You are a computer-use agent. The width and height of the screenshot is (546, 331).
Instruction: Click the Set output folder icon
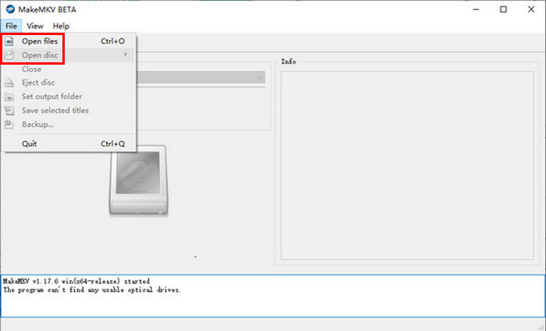click(10, 97)
